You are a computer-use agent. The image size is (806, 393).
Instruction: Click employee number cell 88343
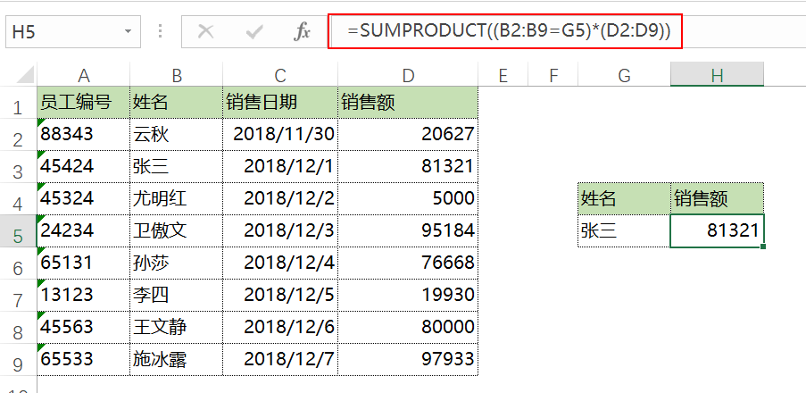83,135
